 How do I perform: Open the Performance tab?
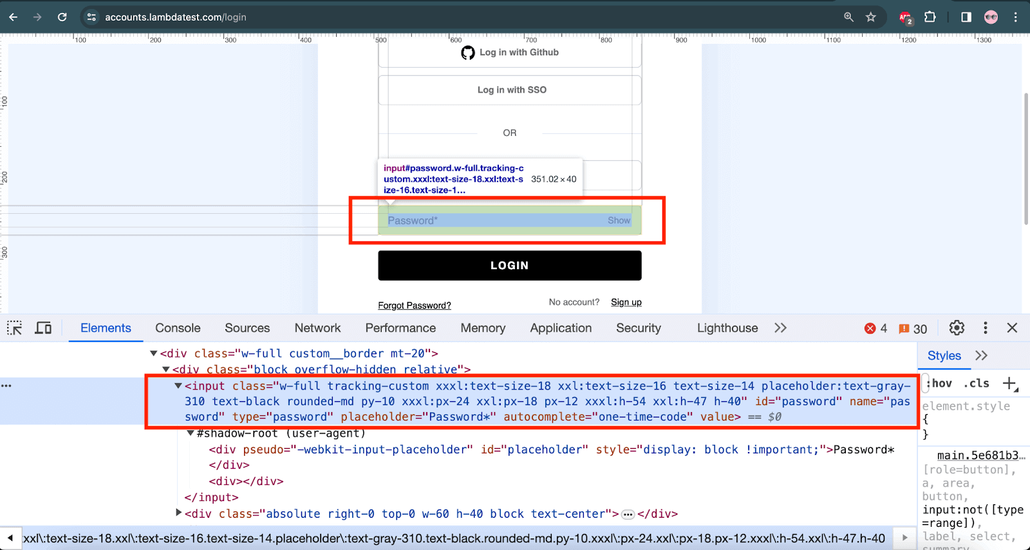click(400, 328)
